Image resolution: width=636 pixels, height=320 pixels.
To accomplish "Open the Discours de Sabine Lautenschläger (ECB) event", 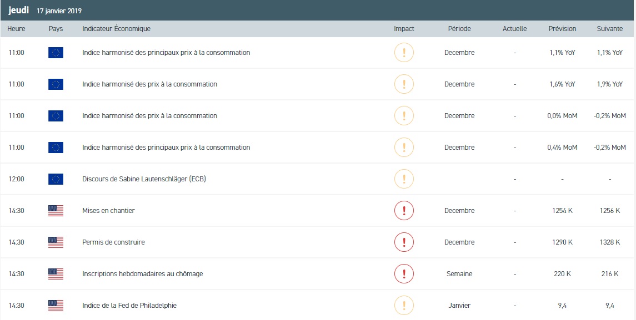I will coord(144,179).
